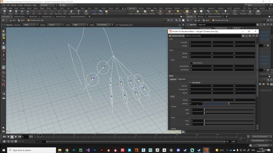Select the Tube shelf tool
Viewport: 273px width, 153px height.
16,12
